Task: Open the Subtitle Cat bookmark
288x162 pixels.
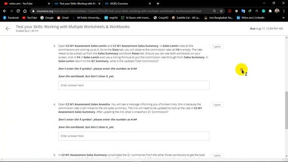Action: [x=186, y=18]
